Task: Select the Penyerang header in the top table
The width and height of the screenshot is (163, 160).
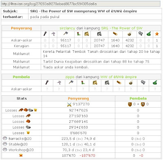Action: click(22, 28)
